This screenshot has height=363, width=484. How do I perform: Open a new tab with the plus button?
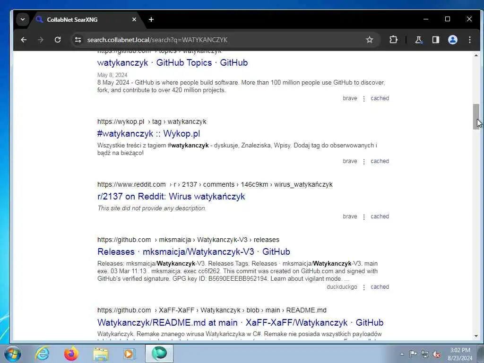(151, 19)
